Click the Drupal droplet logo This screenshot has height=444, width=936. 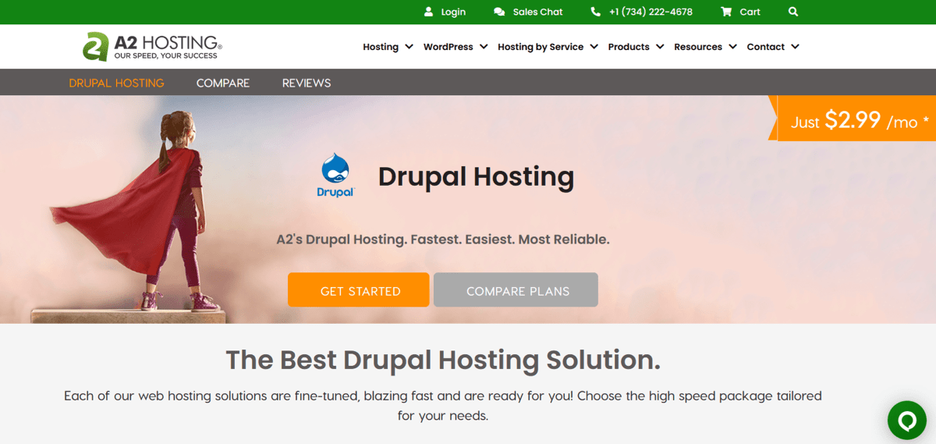(335, 176)
